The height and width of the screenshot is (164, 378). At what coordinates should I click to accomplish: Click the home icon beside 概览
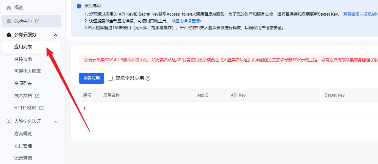point(9,8)
